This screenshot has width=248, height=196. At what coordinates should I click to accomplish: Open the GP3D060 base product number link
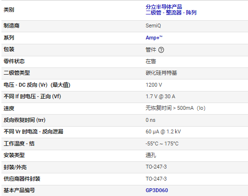(157, 190)
